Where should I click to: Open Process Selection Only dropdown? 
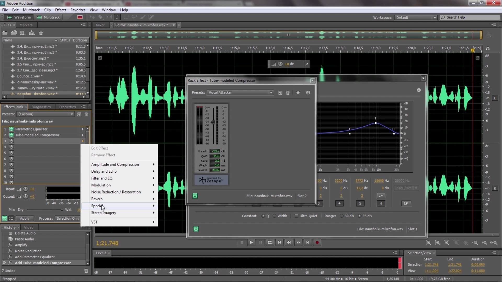point(68,219)
